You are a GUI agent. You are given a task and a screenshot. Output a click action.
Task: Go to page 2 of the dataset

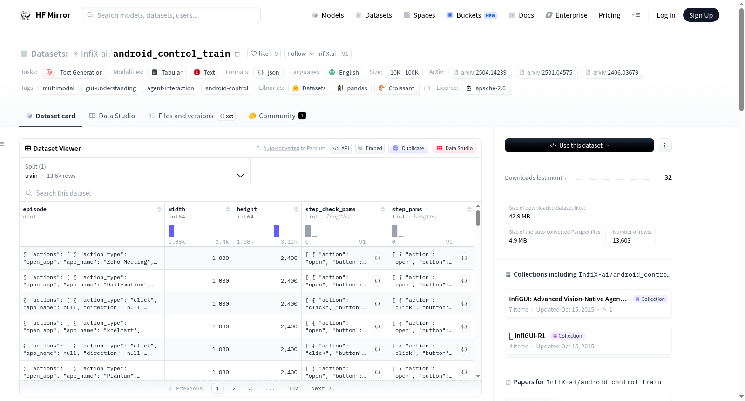(234, 388)
